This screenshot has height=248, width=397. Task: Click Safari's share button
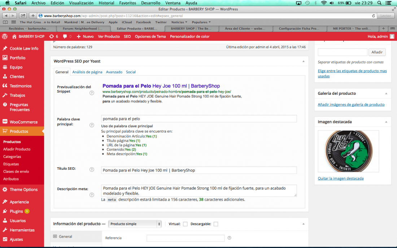(x=23, y=15)
